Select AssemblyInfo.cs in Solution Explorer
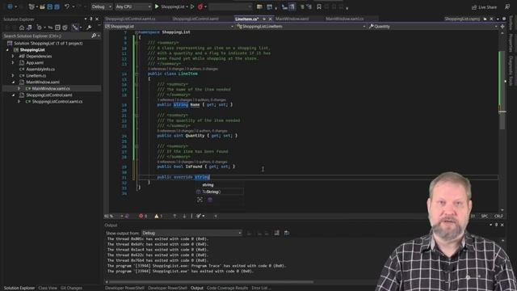This screenshot has height=291, width=517. (x=40, y=70)
